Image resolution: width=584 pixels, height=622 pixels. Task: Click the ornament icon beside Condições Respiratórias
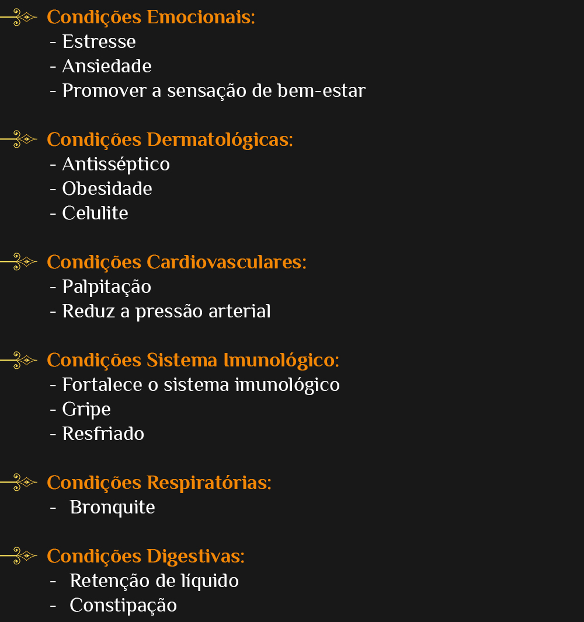pyautogui.click(x=19, y=483)
